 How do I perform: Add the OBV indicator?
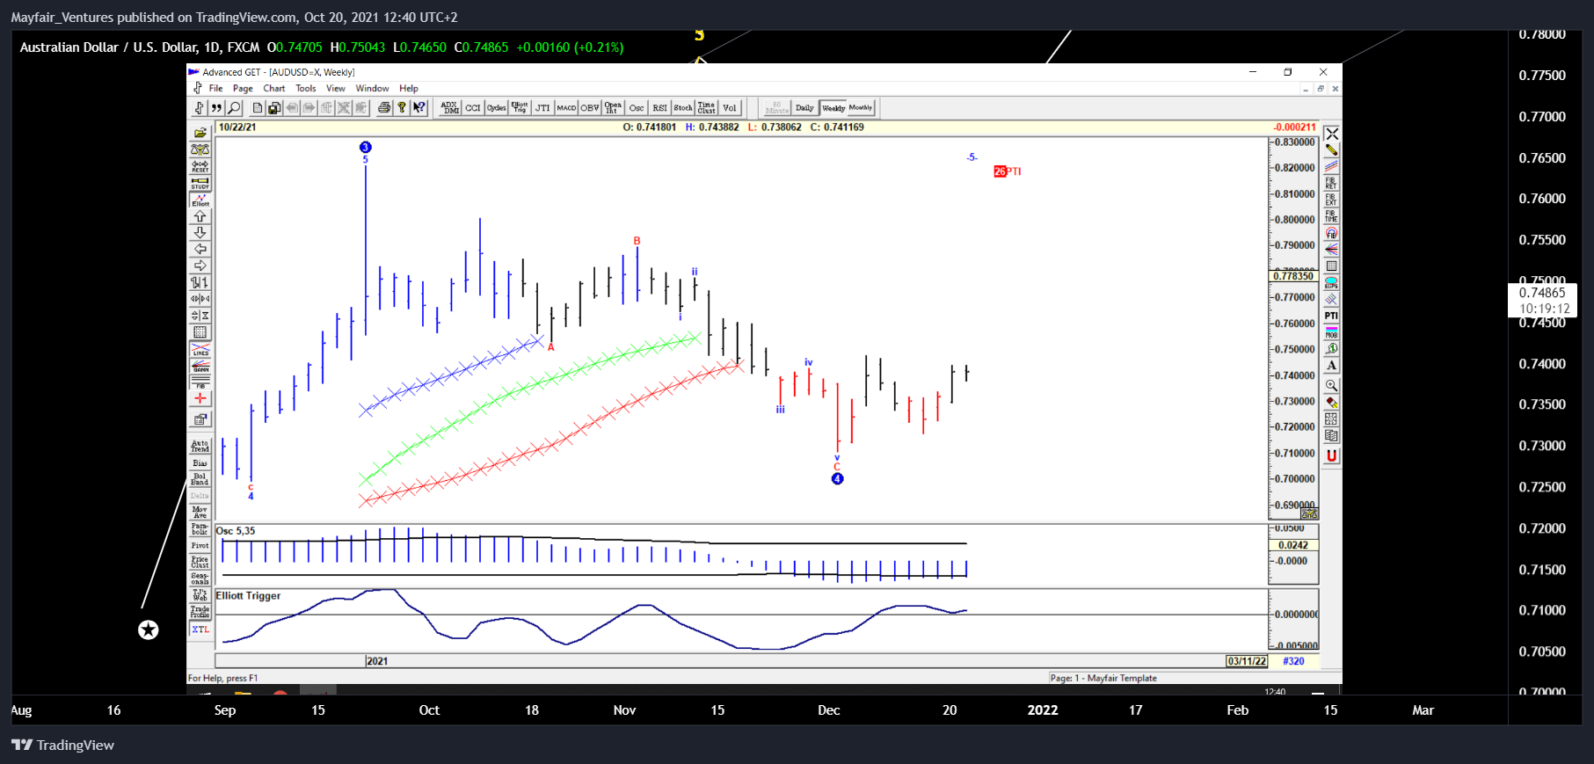[589, 108]
